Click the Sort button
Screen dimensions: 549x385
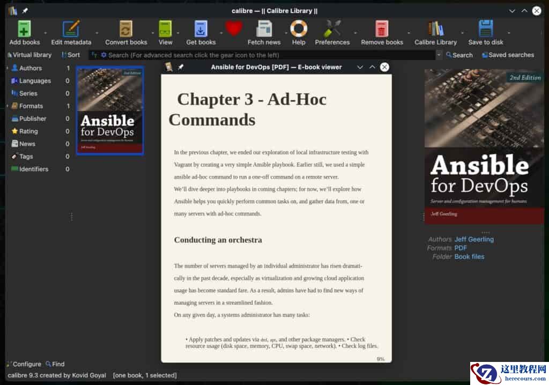point(71,55)
